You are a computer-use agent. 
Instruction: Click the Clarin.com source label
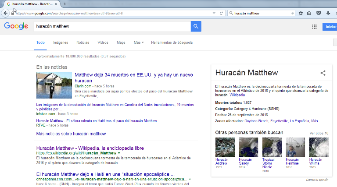[83, 86]
